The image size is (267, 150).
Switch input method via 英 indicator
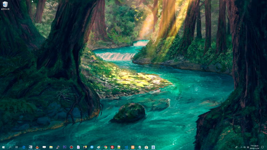pyautogui.click(x=248, y=147)
